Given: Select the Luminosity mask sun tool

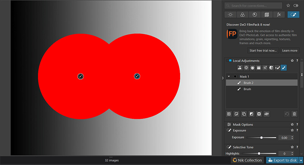Looking at the screenshot, I should [265, 68].
